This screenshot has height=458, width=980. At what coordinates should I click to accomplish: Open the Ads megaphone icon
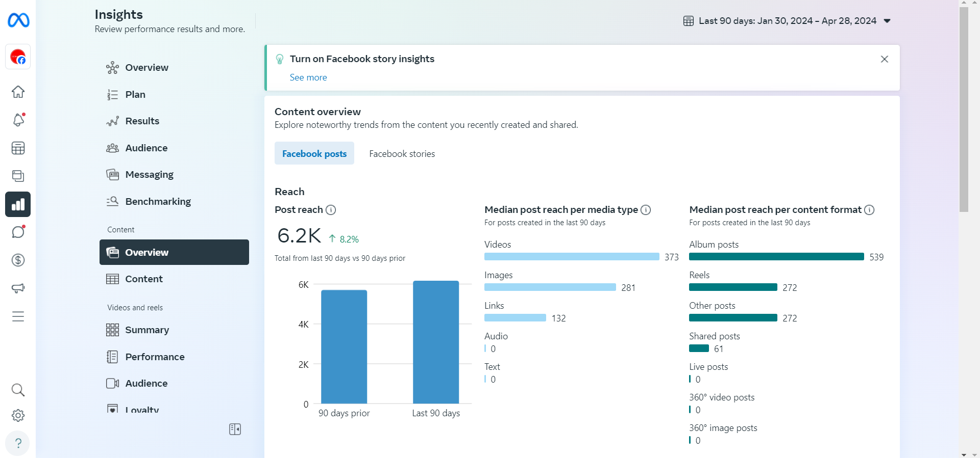pos(18,288)
